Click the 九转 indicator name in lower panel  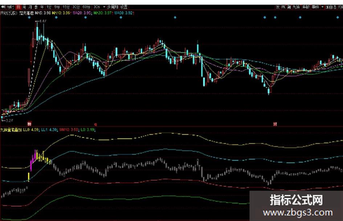click(11, 130)
